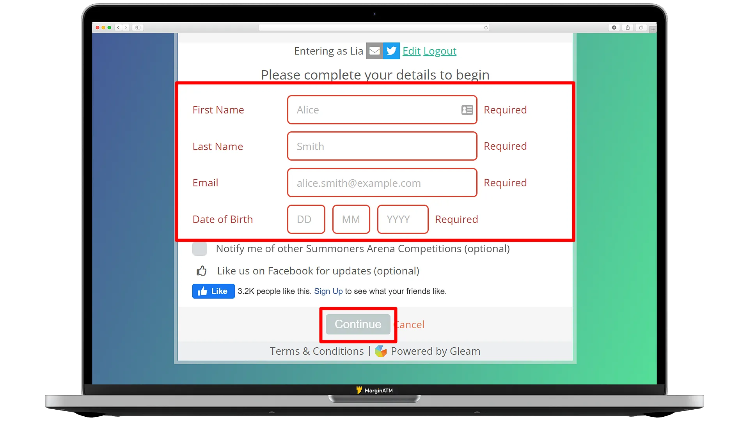Screen dimensions: 749x421
Task: Click the Sign Up link on Facebook widget
Action: click(x=328, y=291)
